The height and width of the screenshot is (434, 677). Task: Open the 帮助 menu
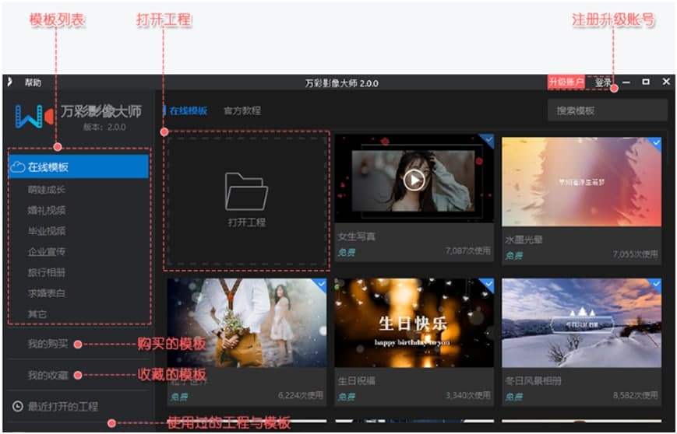tap(33, 82)
